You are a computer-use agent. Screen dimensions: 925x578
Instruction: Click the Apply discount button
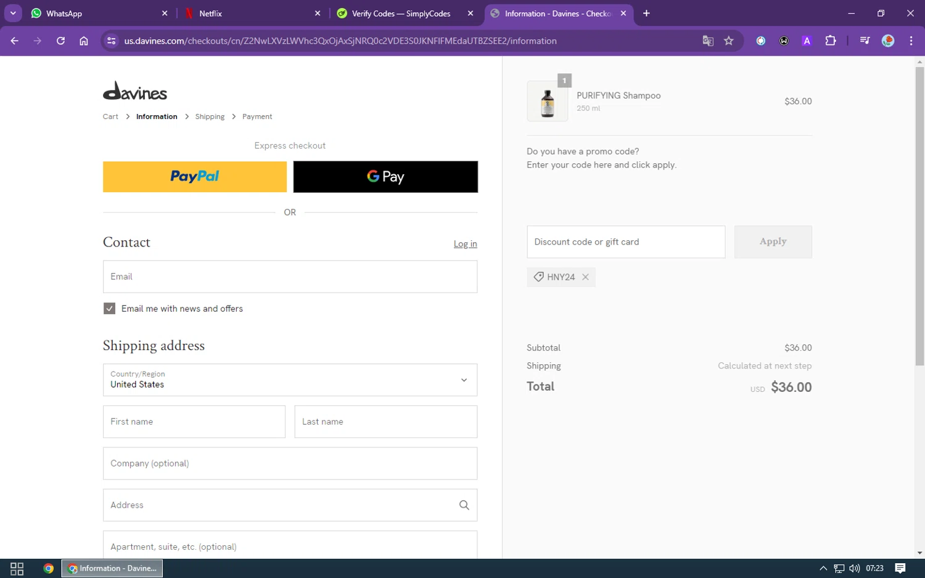[773, 242]
